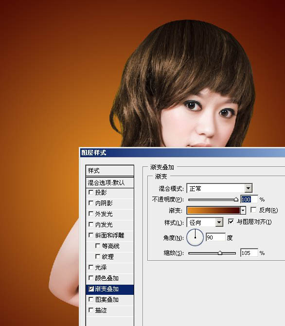Uncheck the 渐变叠加 gradient overlay checkbox
This screenshot has height=326, width=285.
tap(91, 289)
